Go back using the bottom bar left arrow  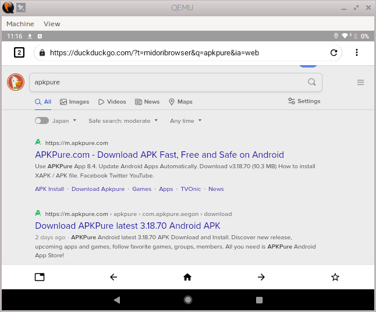[x=113, y=277]
